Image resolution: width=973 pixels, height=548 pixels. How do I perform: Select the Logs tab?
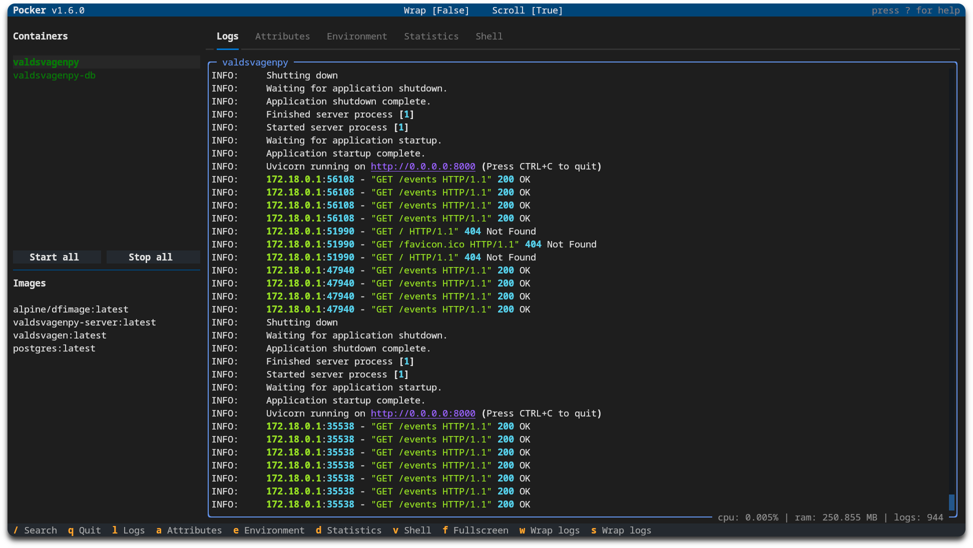227,36
